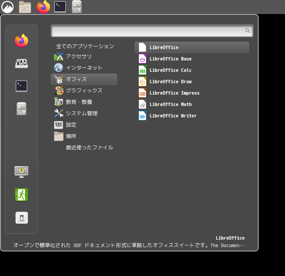Click the blank LibreOffice document icon
This screenshot has width=285, height=276.
tap(142, 47)
